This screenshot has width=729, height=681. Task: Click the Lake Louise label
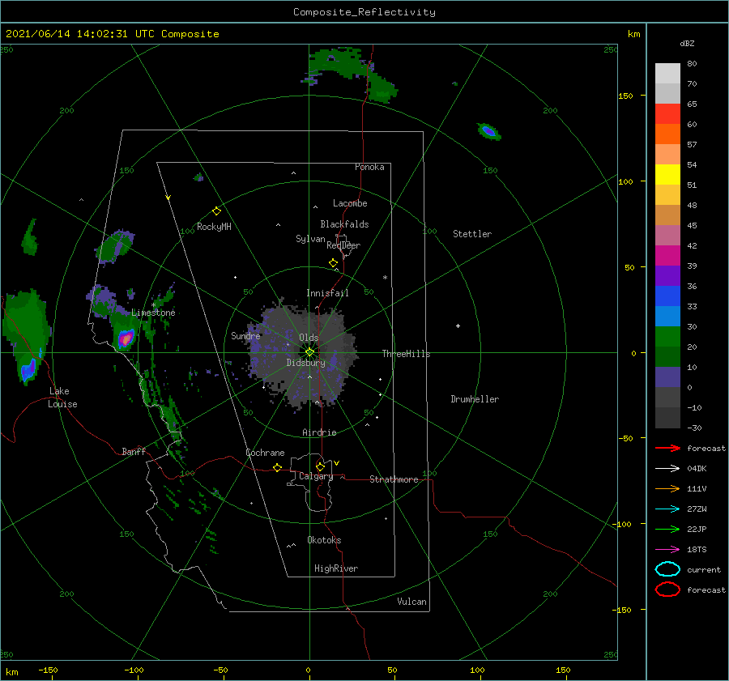tap(62, 398)
